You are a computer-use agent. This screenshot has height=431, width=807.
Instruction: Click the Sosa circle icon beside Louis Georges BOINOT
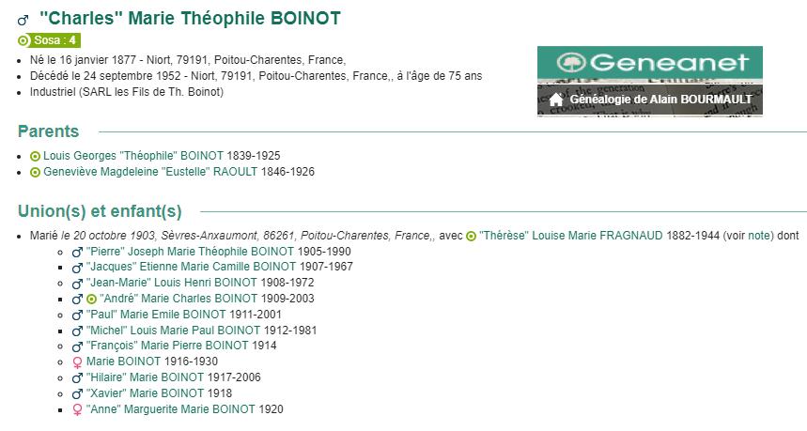click(x=35, y=156)
